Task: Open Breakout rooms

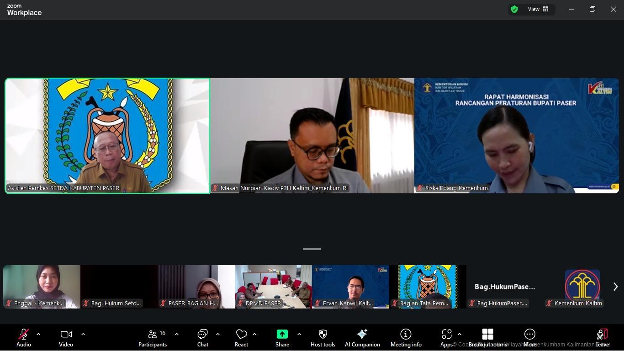Action: tap(487, 337)
